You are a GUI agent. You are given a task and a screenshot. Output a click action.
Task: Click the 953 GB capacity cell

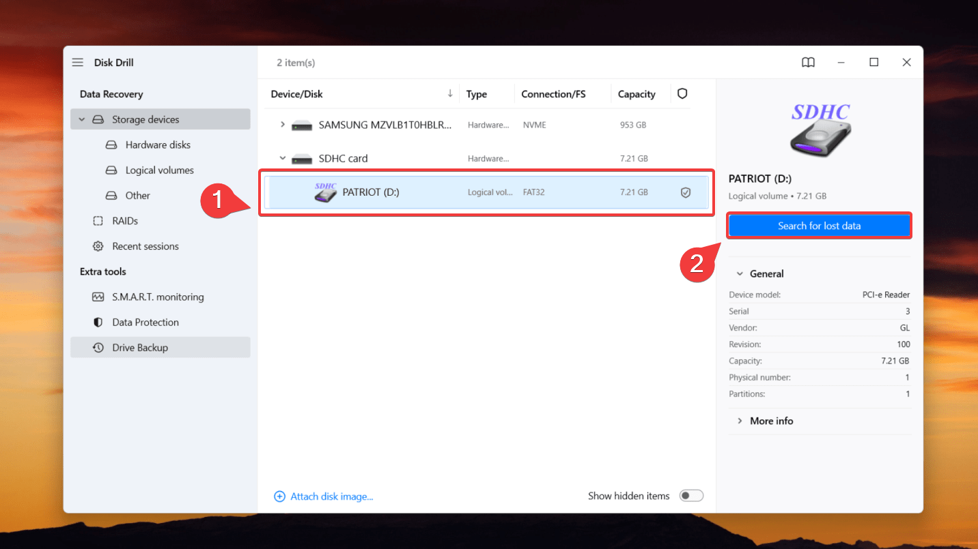click(633, 125)
